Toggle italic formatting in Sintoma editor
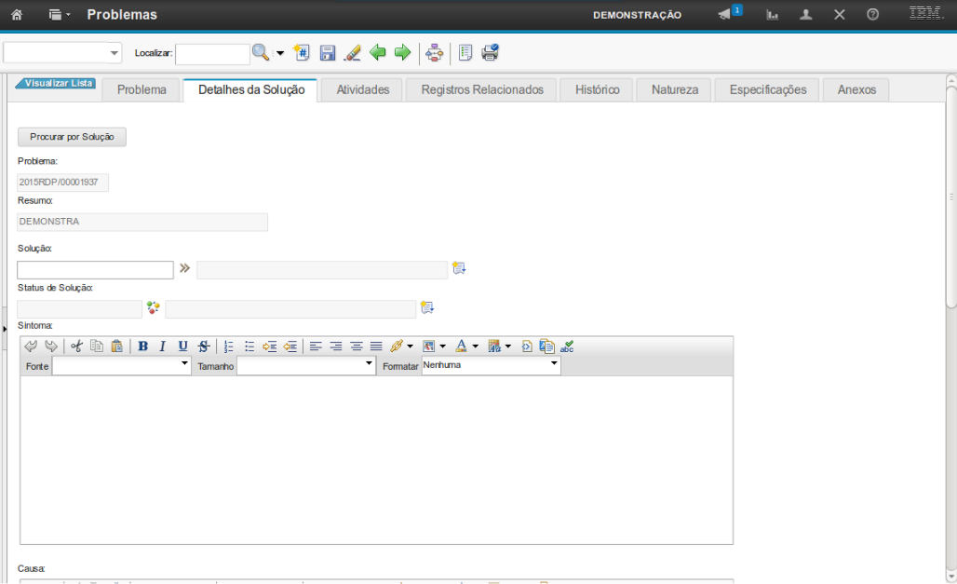 coord(162,346)
